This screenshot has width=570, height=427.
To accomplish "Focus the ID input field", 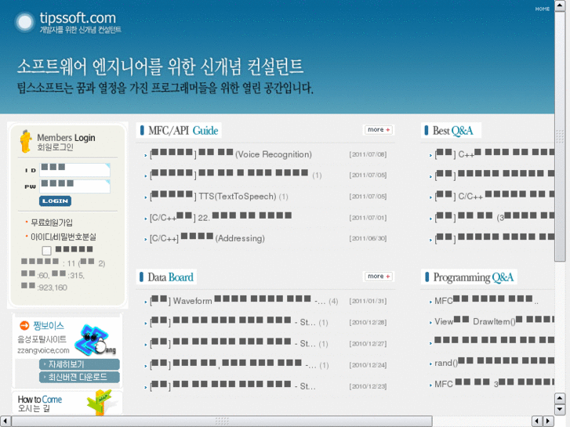I will 74,170.
